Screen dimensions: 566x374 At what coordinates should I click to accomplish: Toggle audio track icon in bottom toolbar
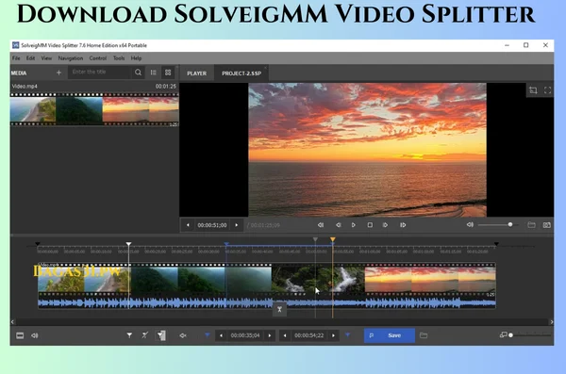(x=35, y=335)
